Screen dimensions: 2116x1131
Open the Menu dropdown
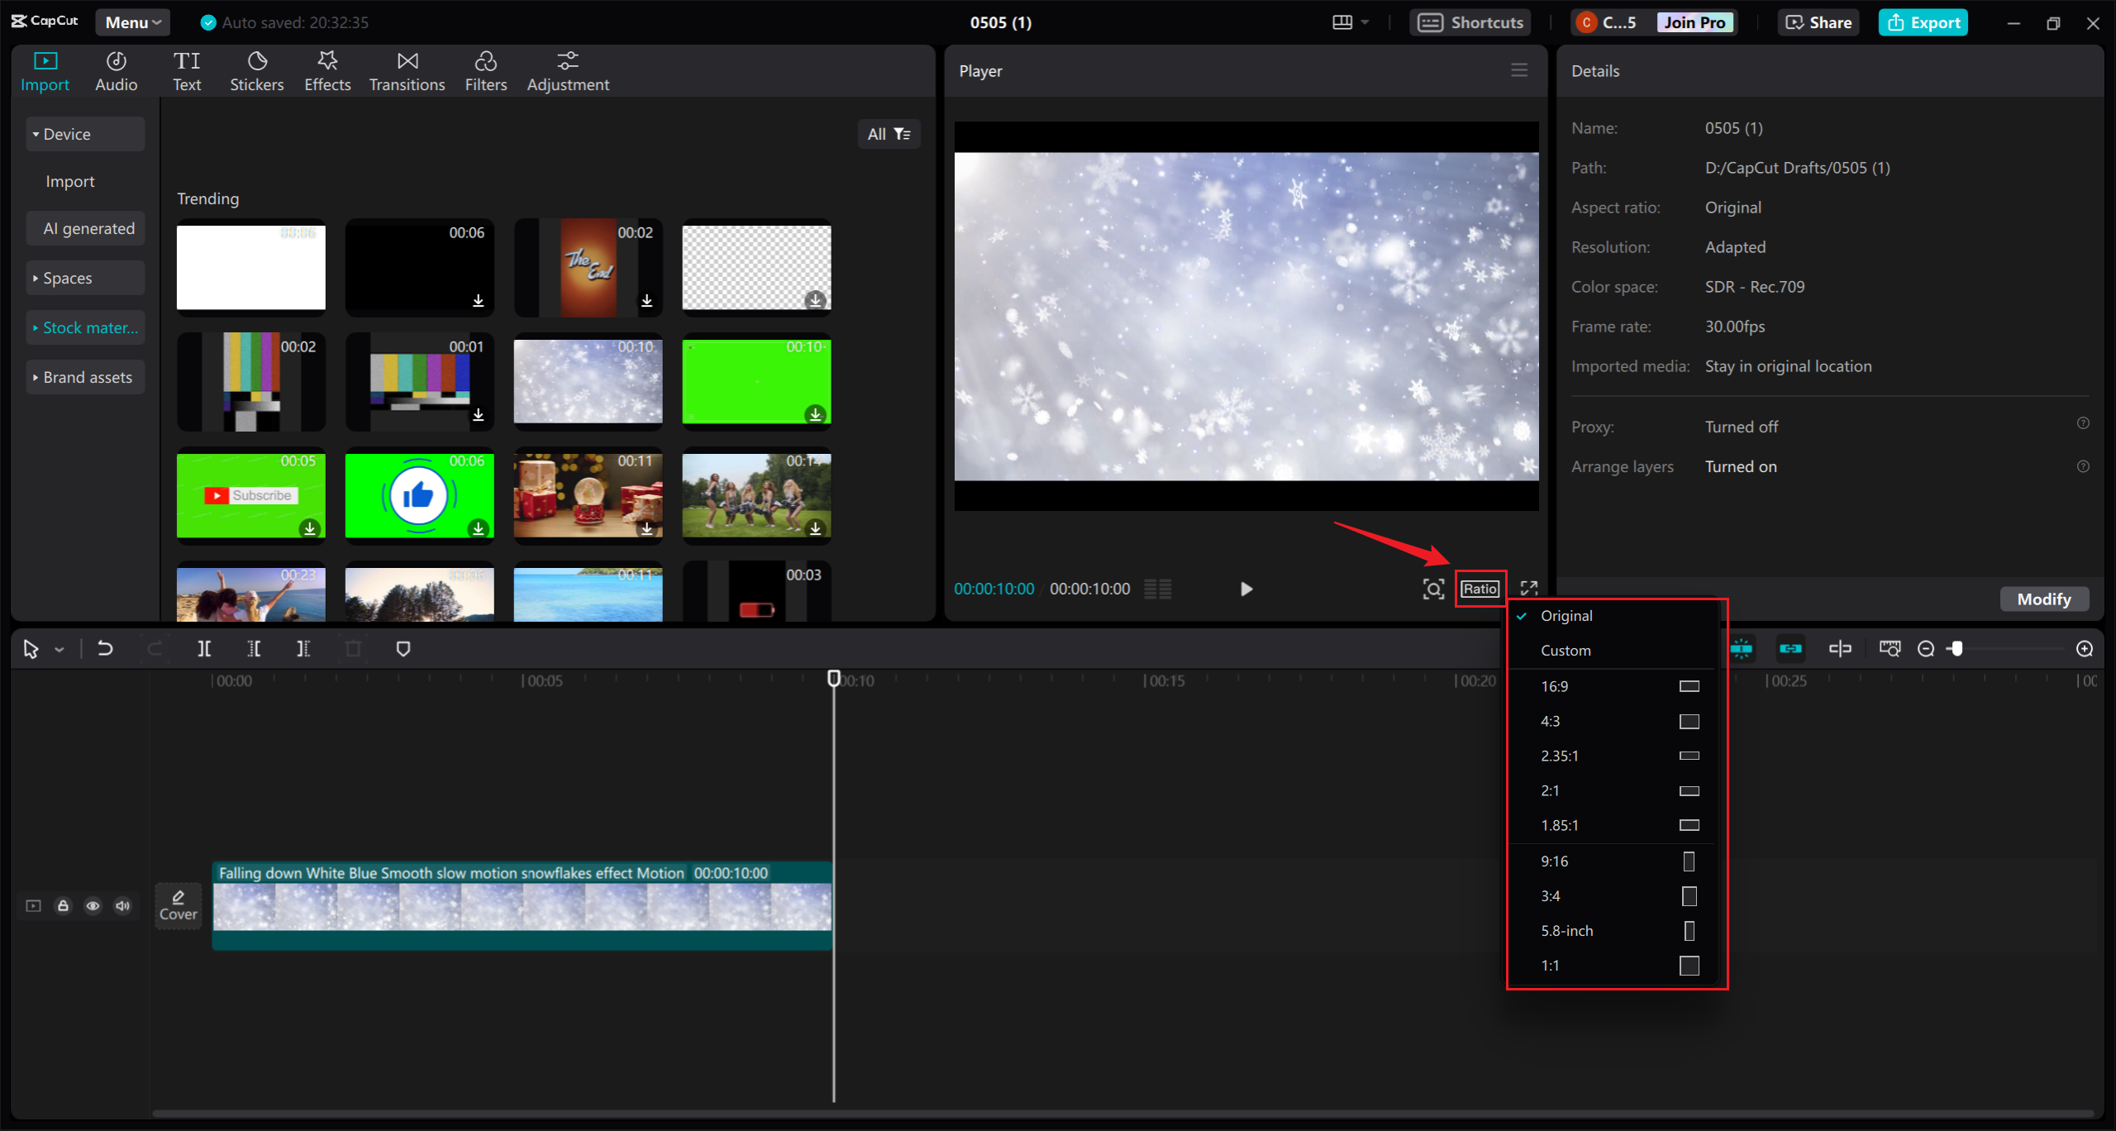coord(132,22)
